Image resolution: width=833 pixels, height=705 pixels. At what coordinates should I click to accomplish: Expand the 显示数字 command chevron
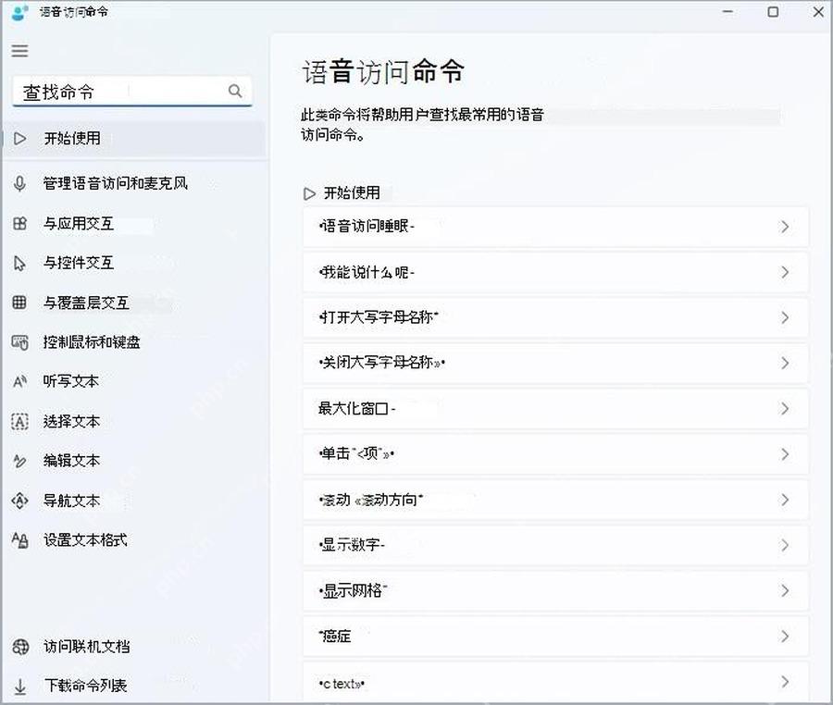coord(785,545)
